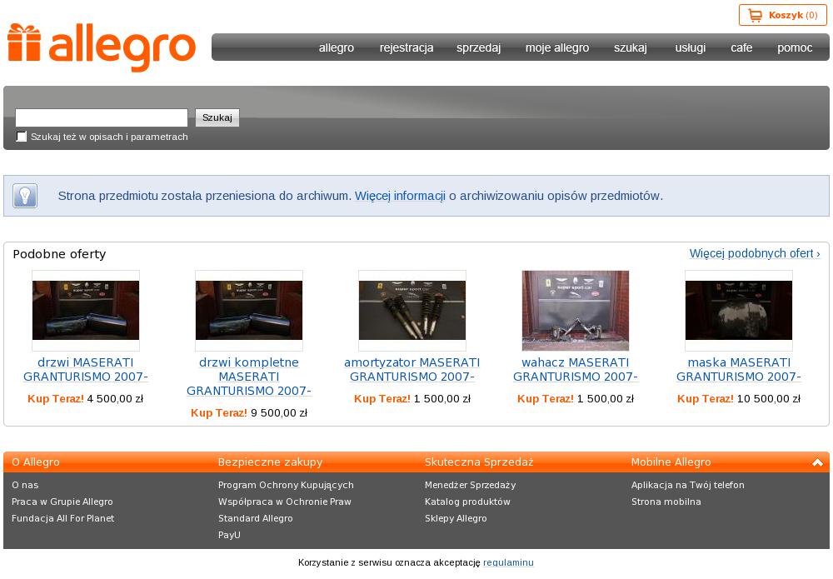The height and width of the screenshot is (579, 833).
Task: Click the lightbulb info icon
Action: click(25, 196)
